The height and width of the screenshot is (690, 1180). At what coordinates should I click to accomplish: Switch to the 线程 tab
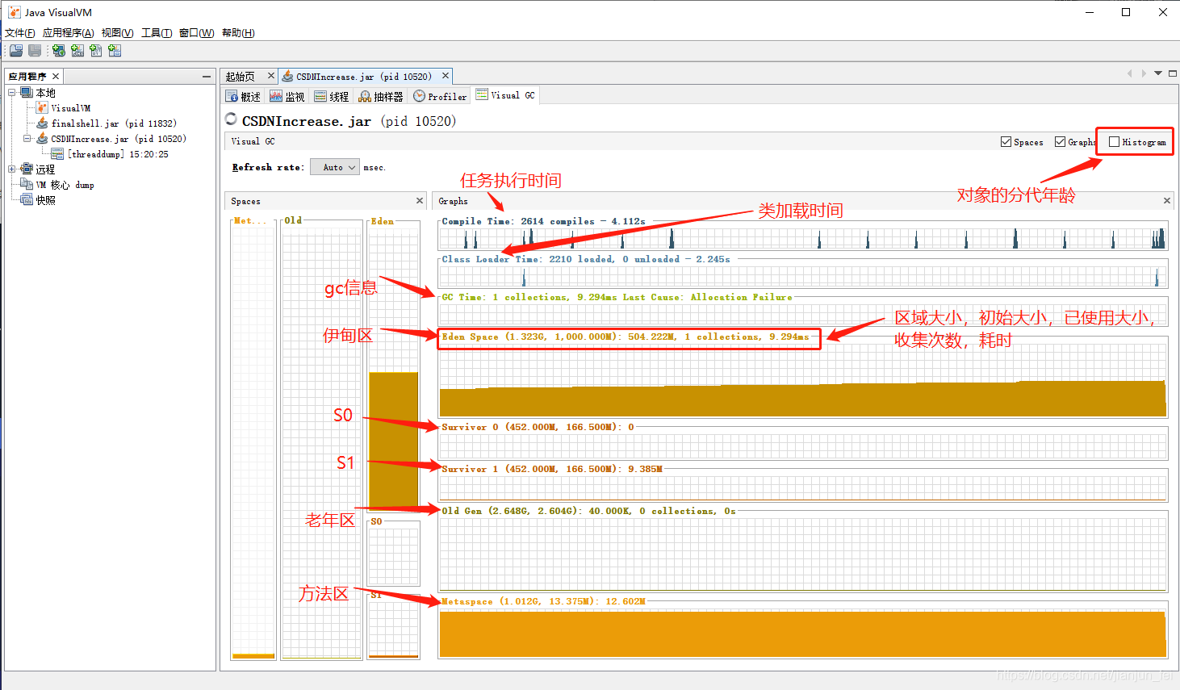[x=332, y=96]
